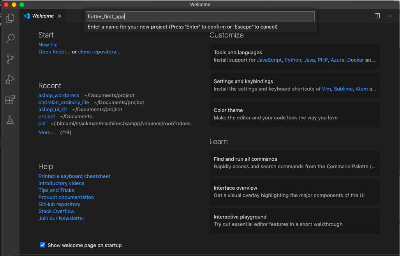The width and height of the screenshot is (400, 256).
Task: Click the Open folder link
Action: point(55,52)
